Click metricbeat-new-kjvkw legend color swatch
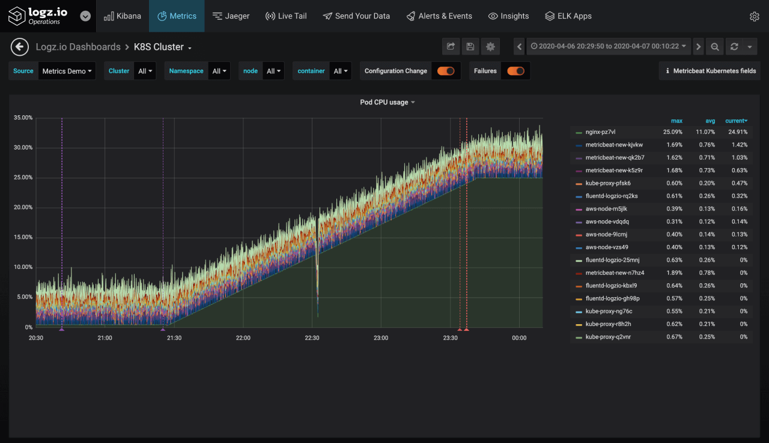Image resolution: width=769 pixels, height=443 pixels. pos(579,145)
